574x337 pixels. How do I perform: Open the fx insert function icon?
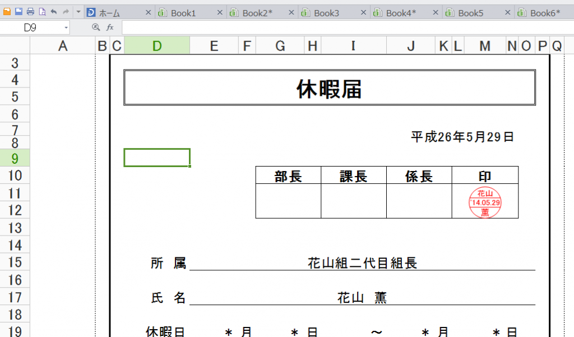point(109,26)
